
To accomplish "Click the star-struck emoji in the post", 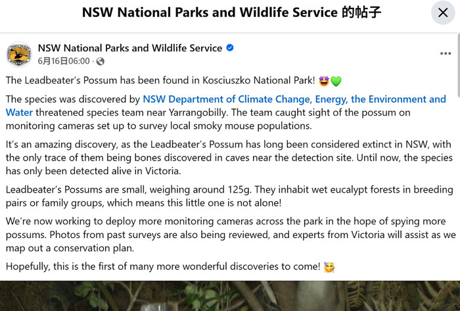I will [x=323, y=81].
